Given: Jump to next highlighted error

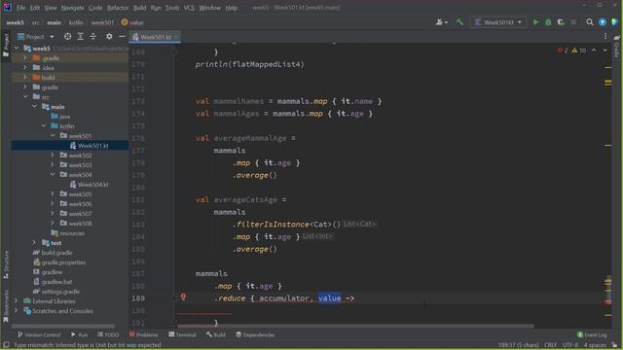Looking at the screenshot, I should pos(605,51).
